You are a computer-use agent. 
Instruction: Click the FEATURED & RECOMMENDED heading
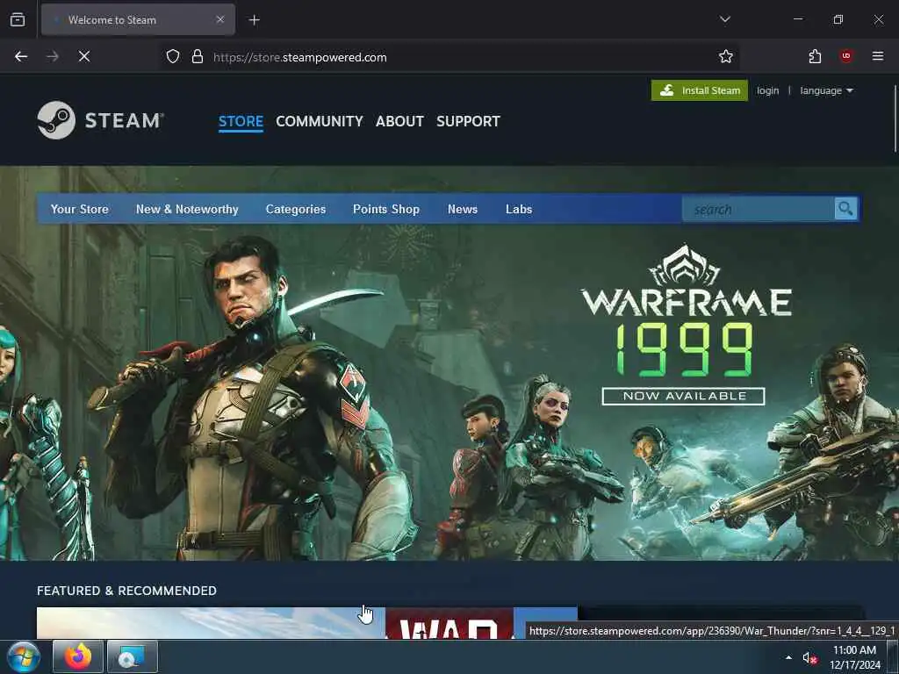point(126,591)
